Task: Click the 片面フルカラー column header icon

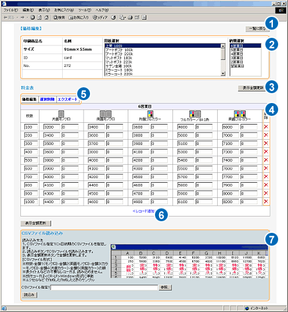Action: [x=150, y=114]
